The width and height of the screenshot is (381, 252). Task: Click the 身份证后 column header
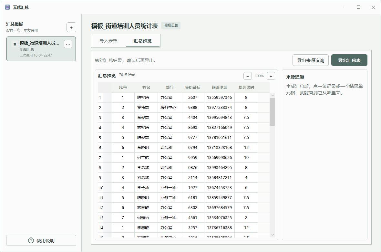coord(193,88)
